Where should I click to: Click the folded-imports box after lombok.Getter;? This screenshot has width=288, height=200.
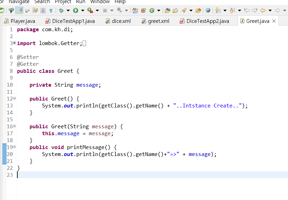(84, 44)
